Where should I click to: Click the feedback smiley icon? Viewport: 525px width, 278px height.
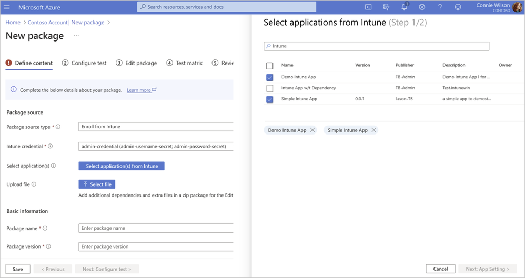coord(458,7)
